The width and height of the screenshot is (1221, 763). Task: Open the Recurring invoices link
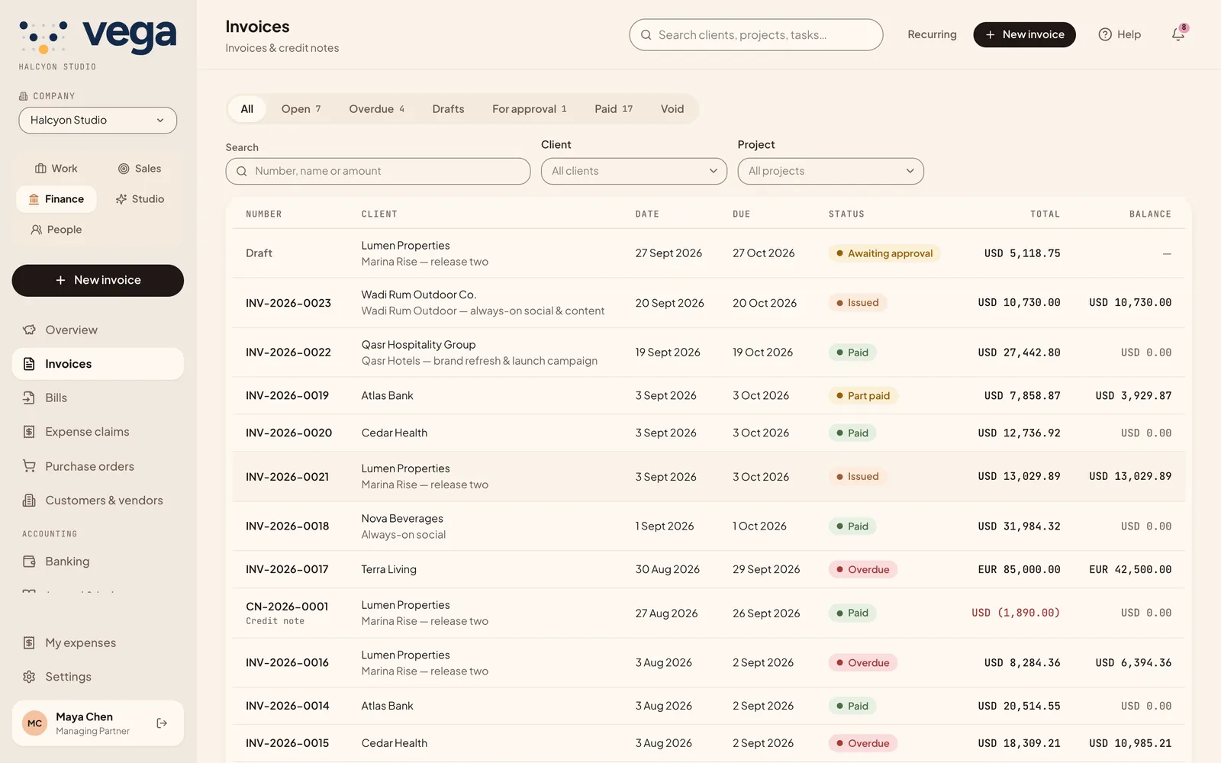(x=932, y=34)
